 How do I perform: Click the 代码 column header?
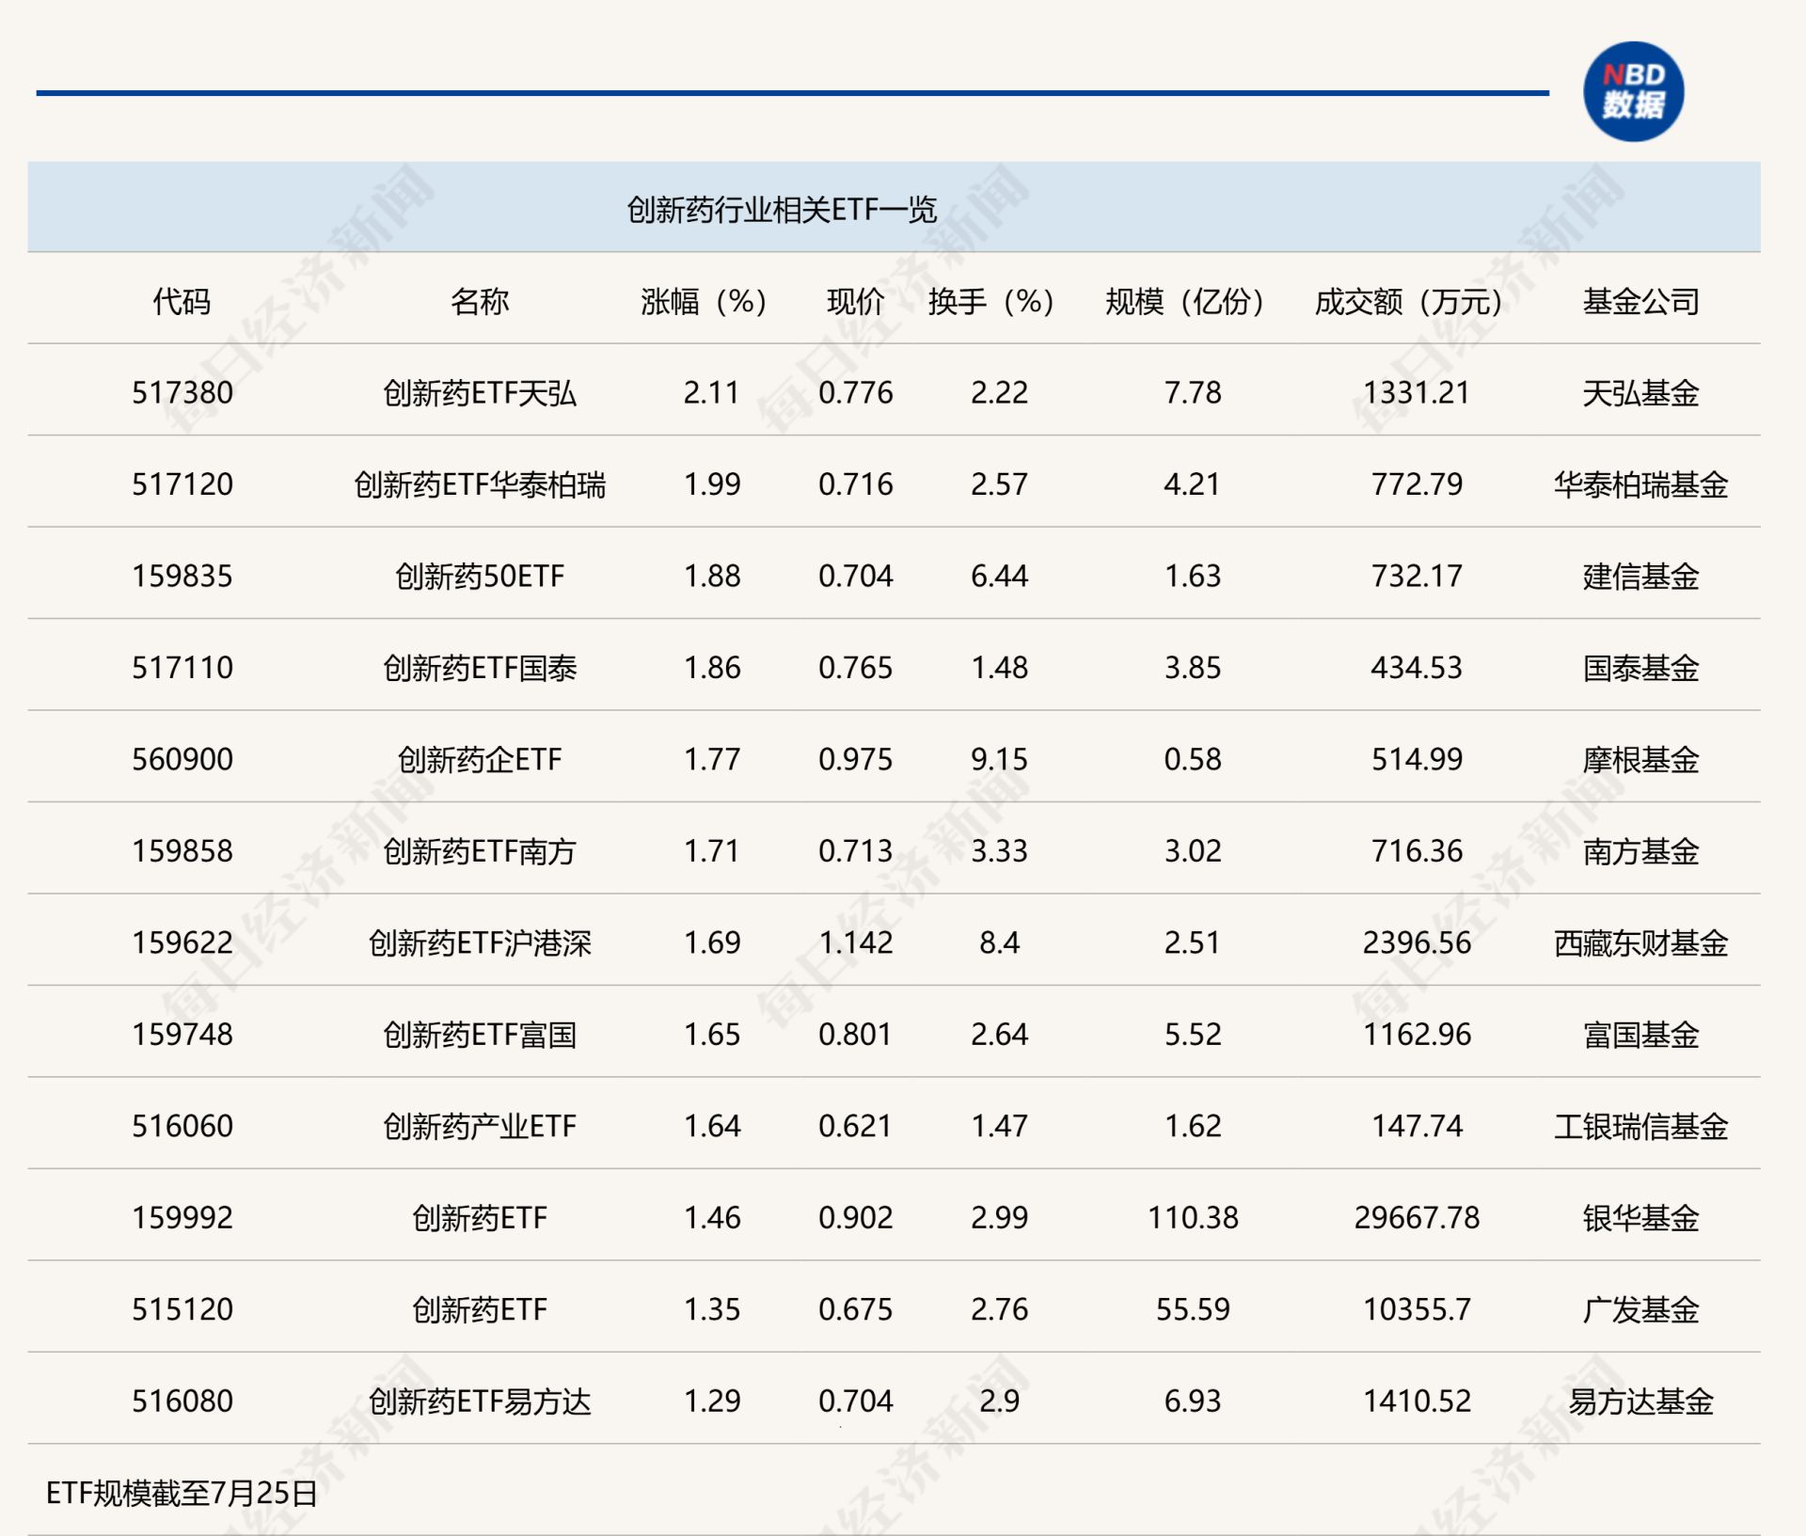tap(182, 301)
